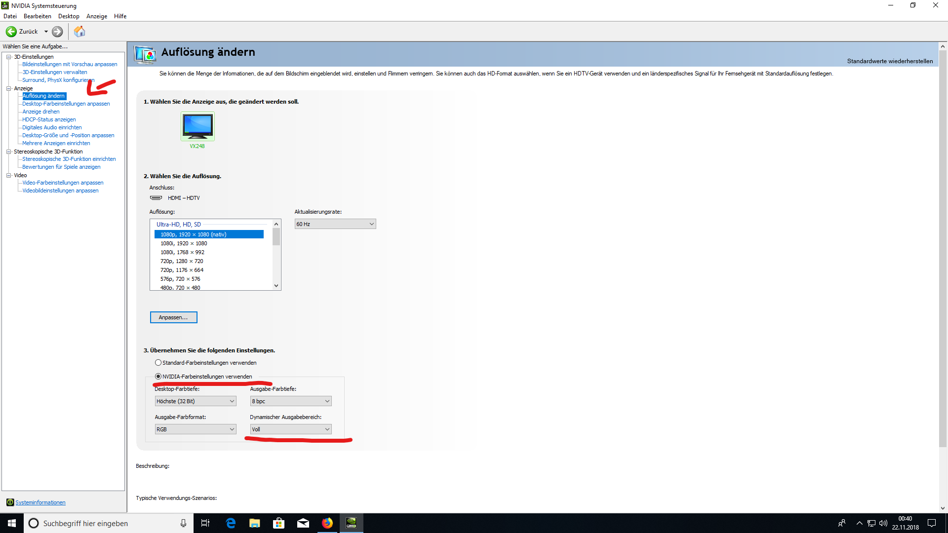
Task: Click the green Zurück back arrow
Action: click(11, 32)
